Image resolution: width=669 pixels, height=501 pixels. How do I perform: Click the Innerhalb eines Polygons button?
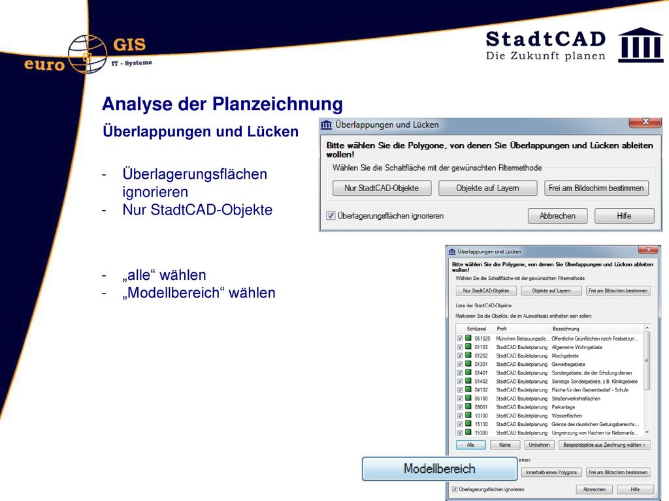551,472
